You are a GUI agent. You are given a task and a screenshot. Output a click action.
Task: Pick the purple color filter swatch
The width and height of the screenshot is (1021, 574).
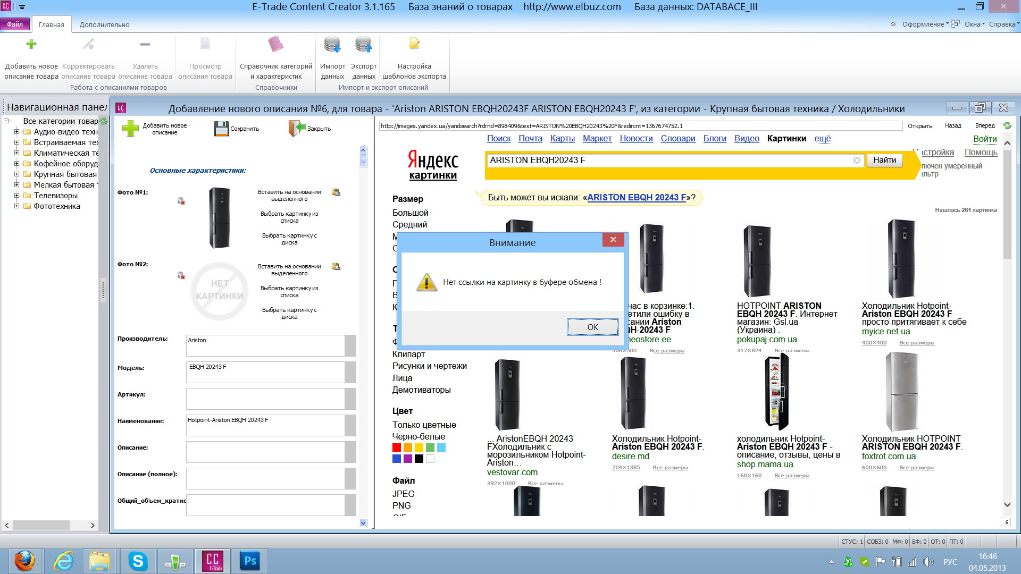point(408,459)
